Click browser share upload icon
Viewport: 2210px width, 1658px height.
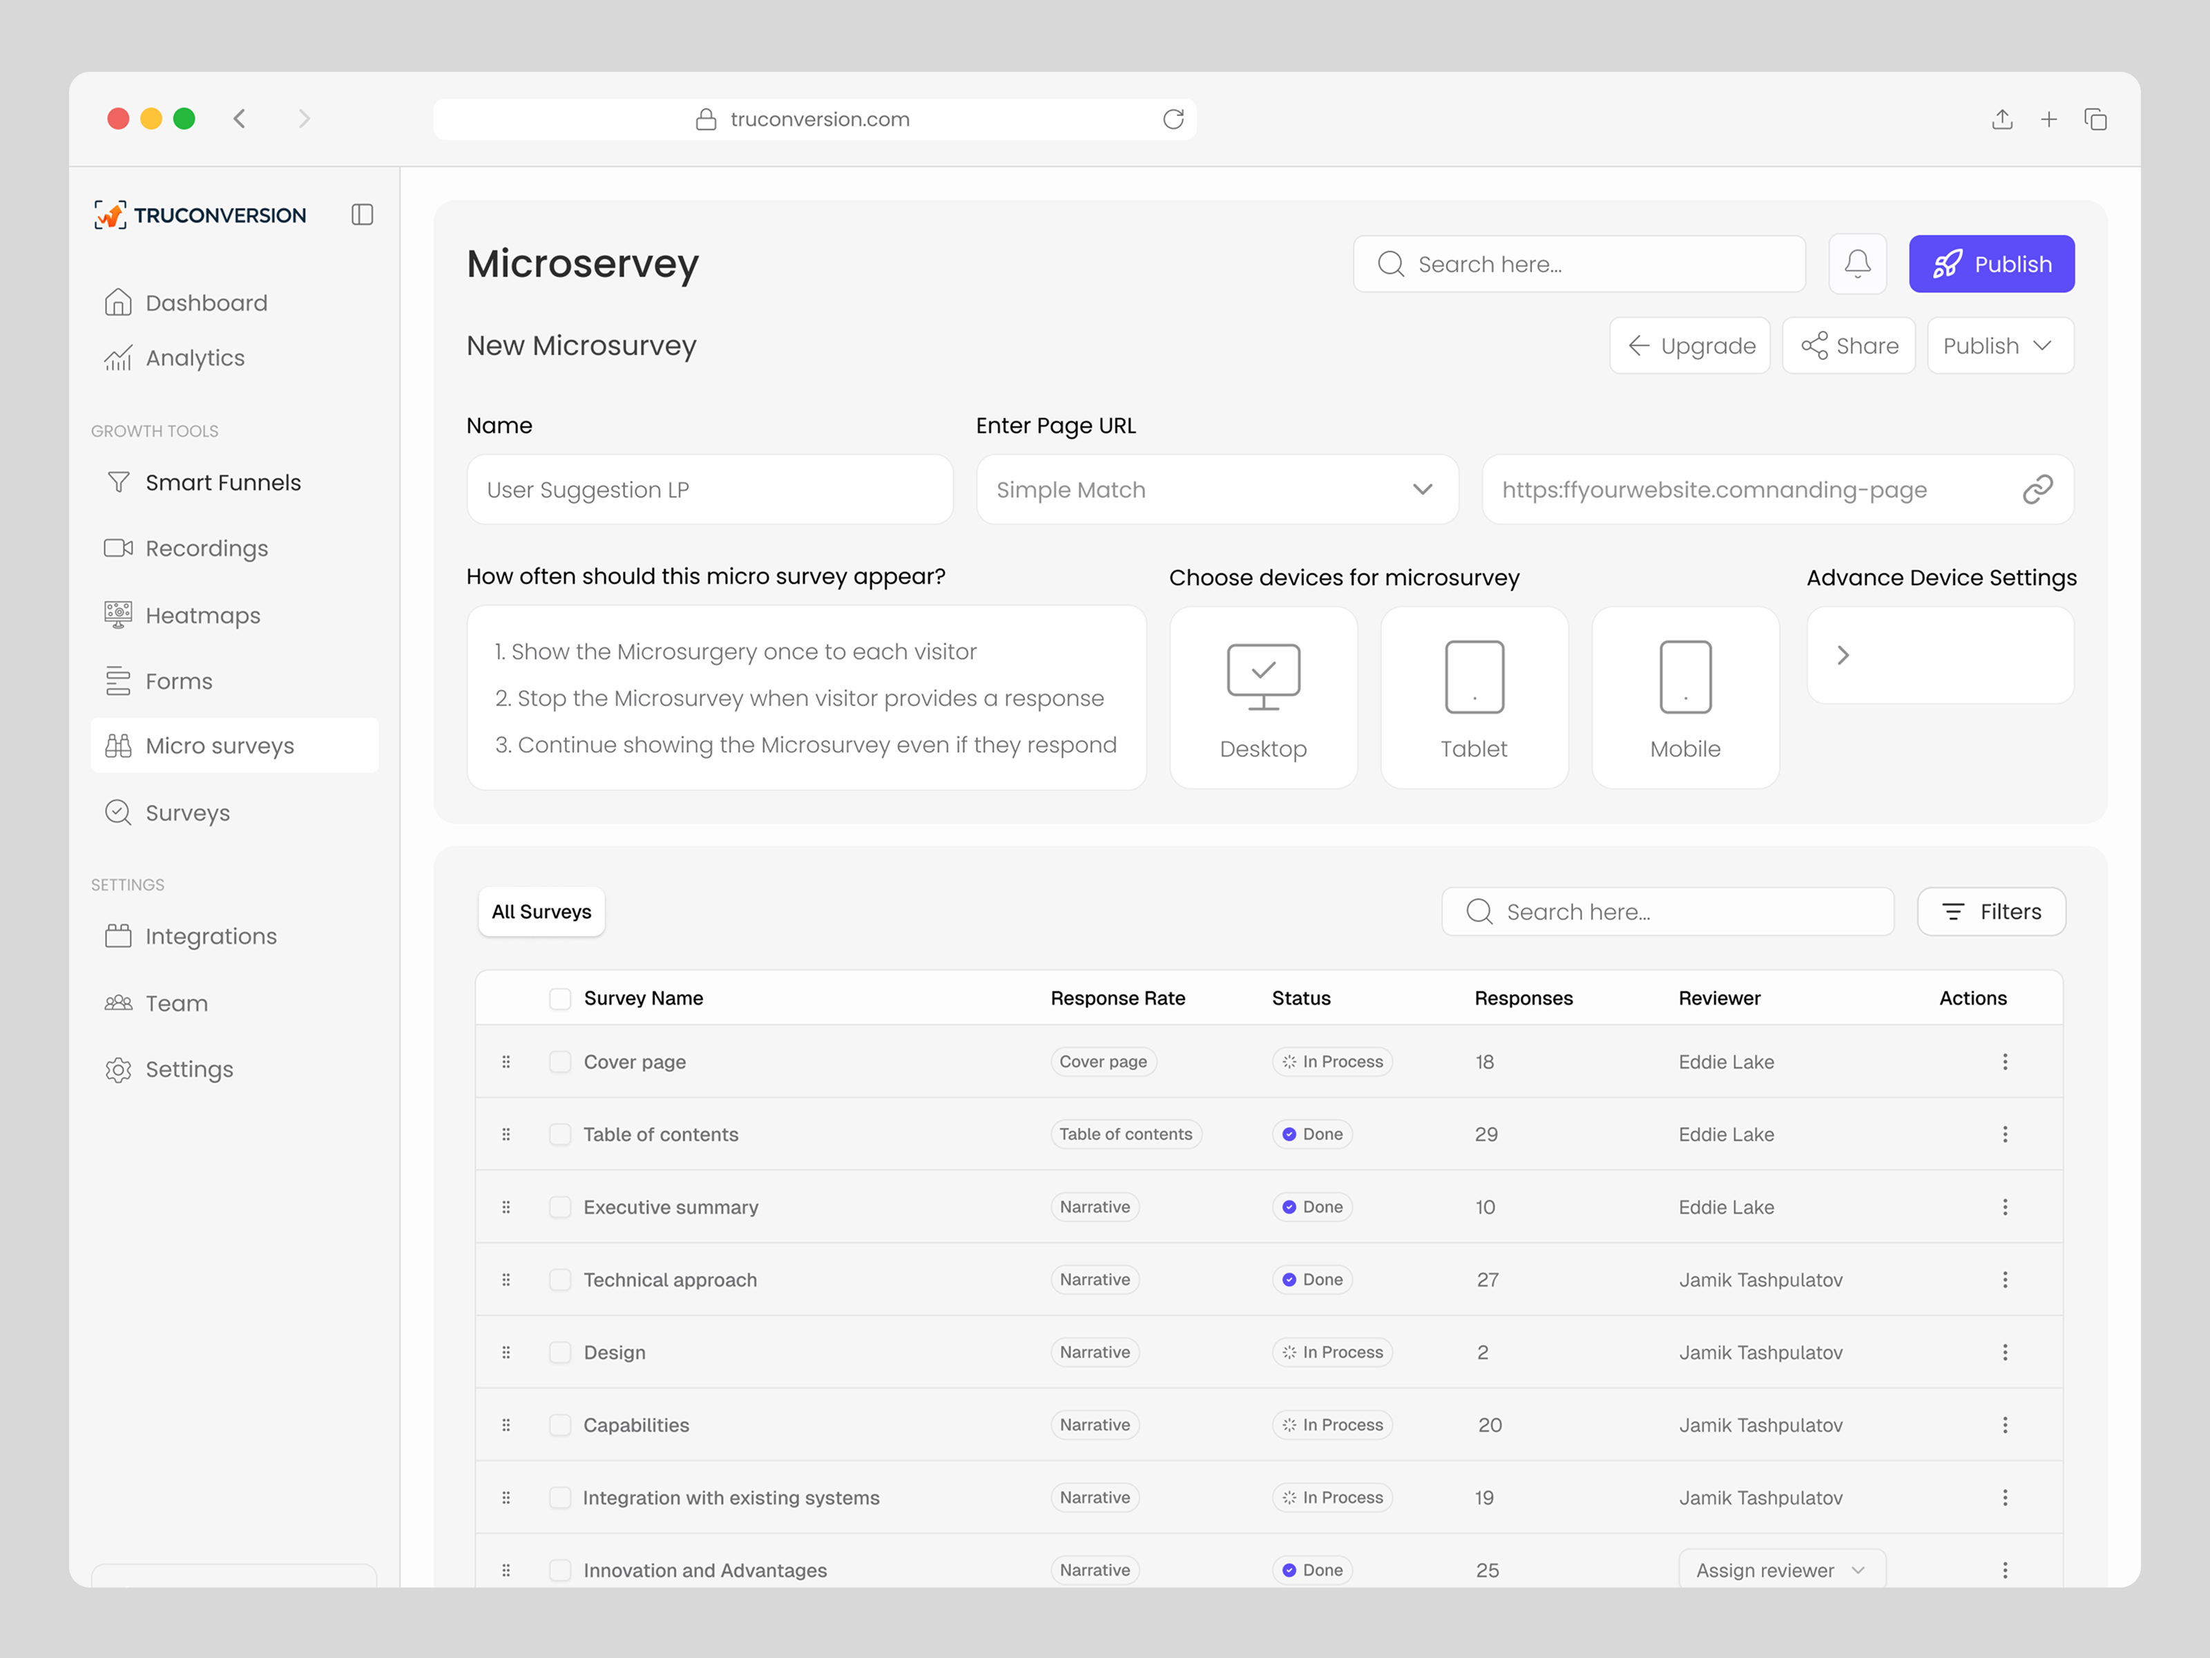(x=2001, y=119)
